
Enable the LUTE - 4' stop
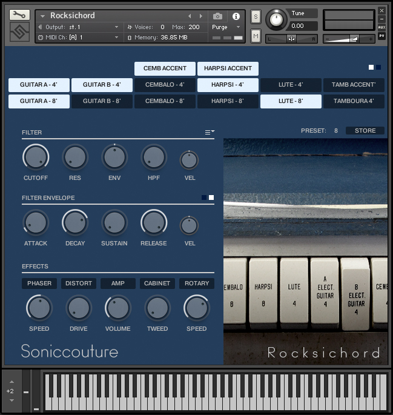pyautogui.click(x=291, y=85)
